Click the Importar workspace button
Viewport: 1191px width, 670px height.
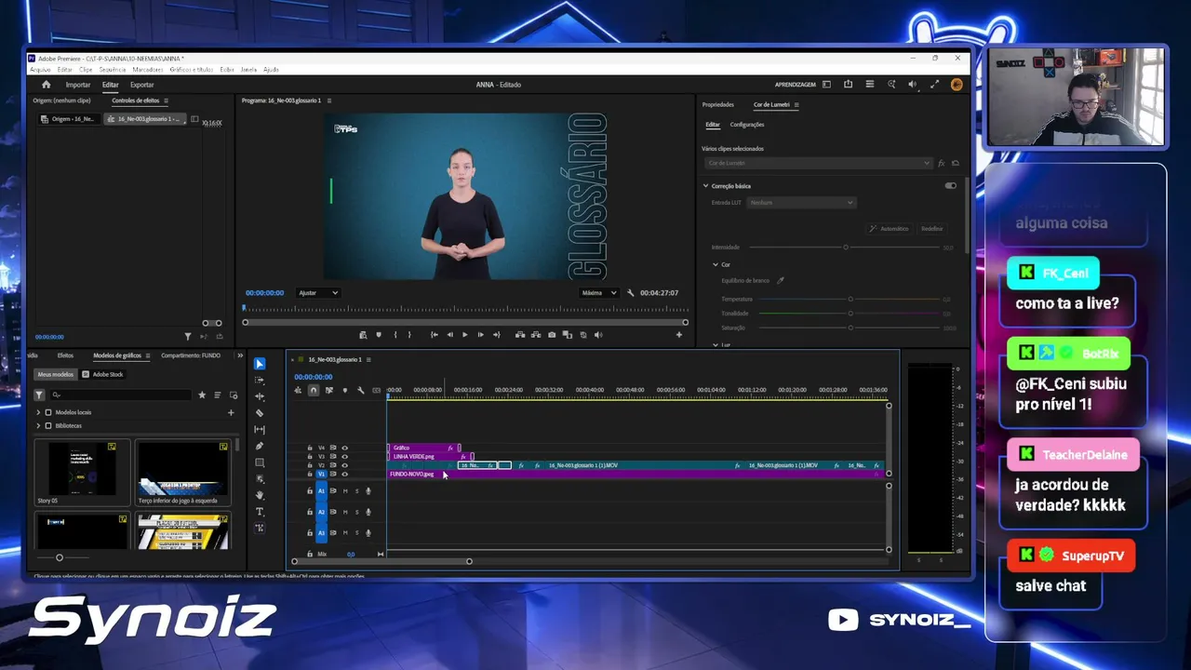point(78,85)
